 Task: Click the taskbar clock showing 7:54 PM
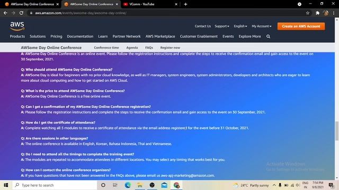click(x=318, y=185)
